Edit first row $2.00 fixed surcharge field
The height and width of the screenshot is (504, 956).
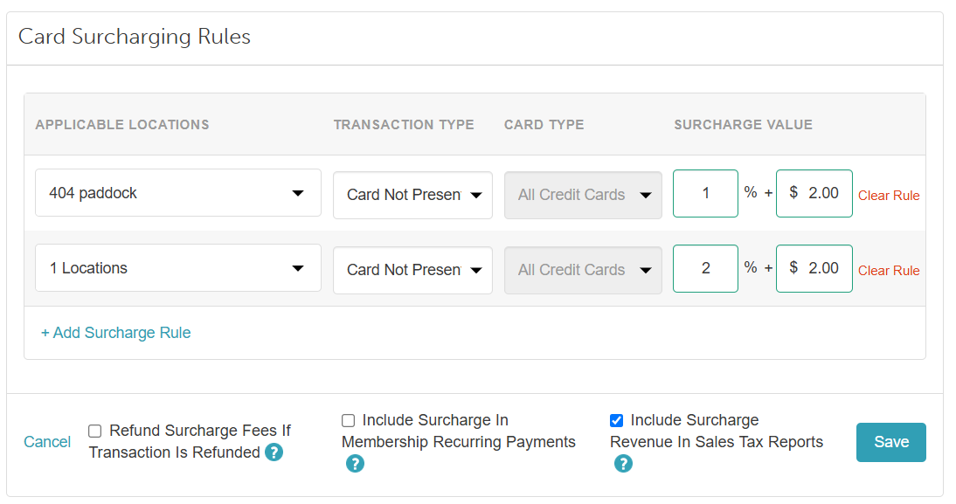coord(814,193)
